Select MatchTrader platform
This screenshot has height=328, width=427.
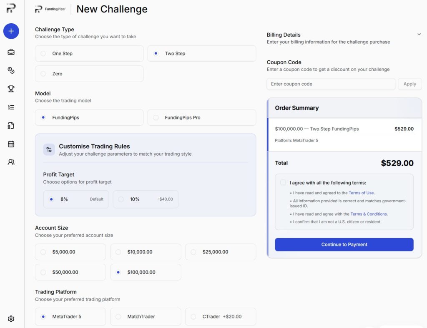[x=146, y=317]
